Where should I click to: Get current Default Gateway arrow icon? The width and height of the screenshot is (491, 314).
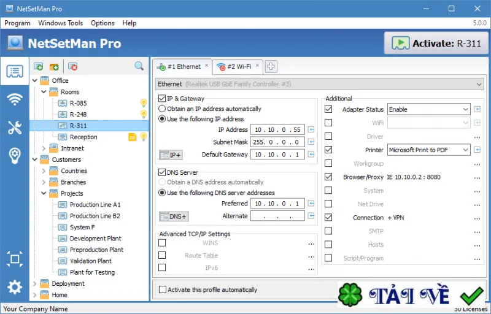coord(311,154)
